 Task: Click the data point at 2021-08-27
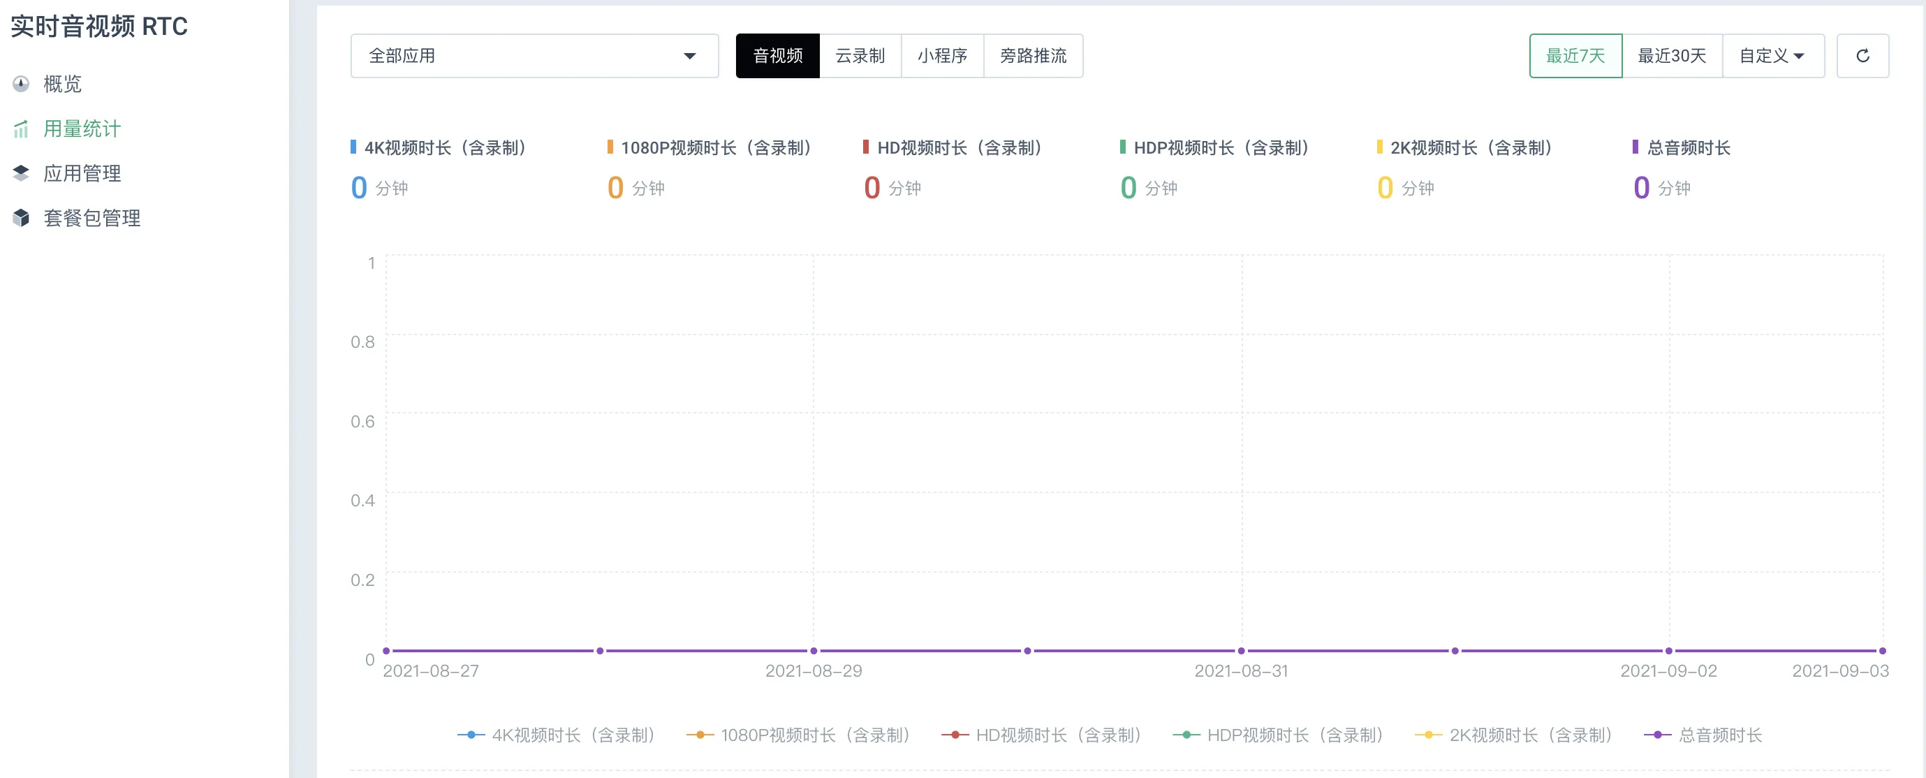click(385, 651)
